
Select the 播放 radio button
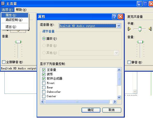[44, 39]
